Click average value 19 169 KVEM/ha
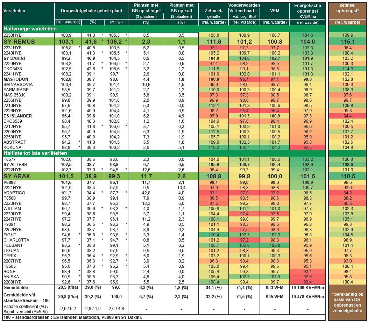Image resolution: width=368 pixels, height=323 pixels. tap(307, 288)
